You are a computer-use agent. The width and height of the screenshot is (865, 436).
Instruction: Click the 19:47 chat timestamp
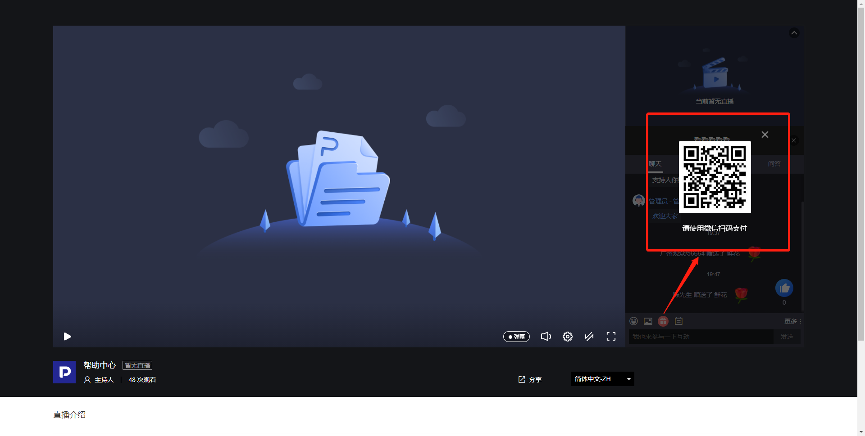coord(714,274)
